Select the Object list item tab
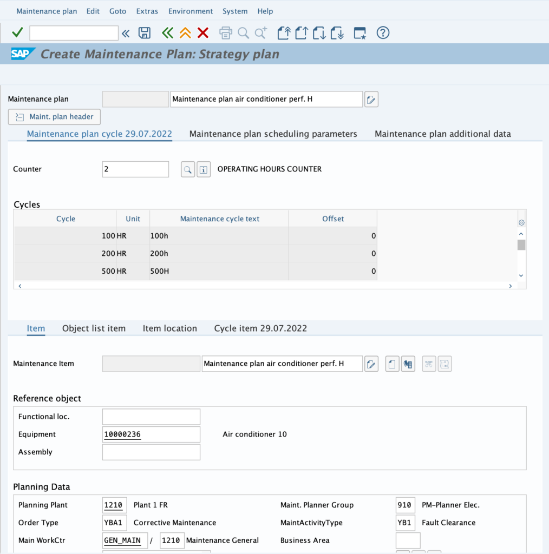Viewport: 549px width, 554px height. (x=94, y=328)
